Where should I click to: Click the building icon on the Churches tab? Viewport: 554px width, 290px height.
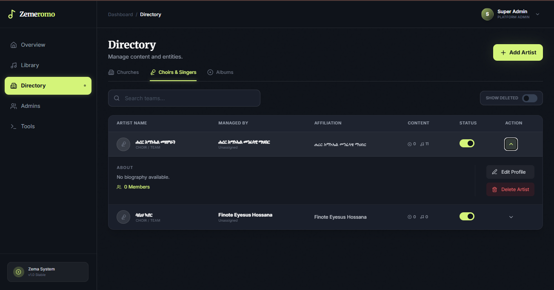click(x=111, y=72)
